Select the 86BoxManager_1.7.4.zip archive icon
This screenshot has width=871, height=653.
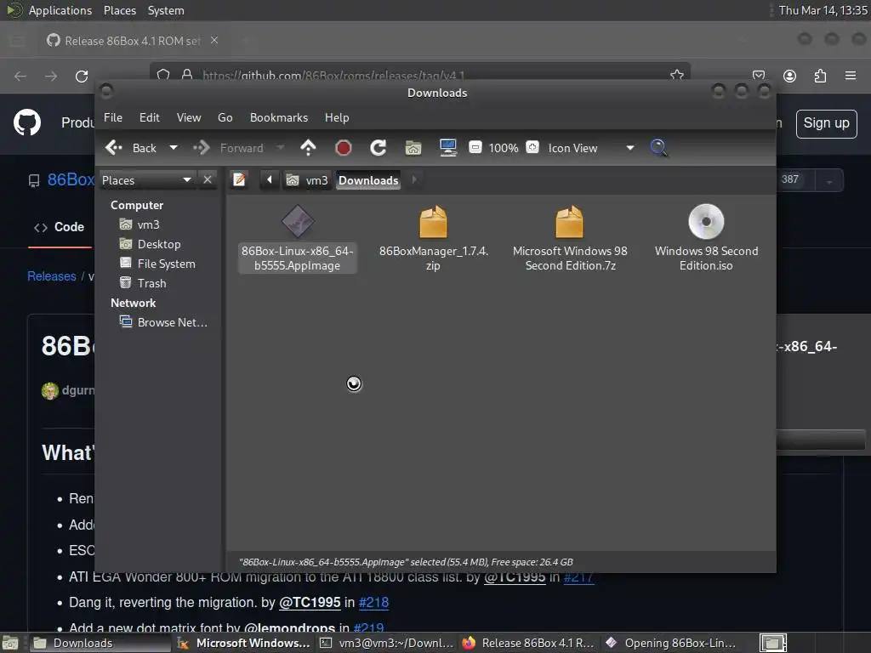[x=433, y=222]
